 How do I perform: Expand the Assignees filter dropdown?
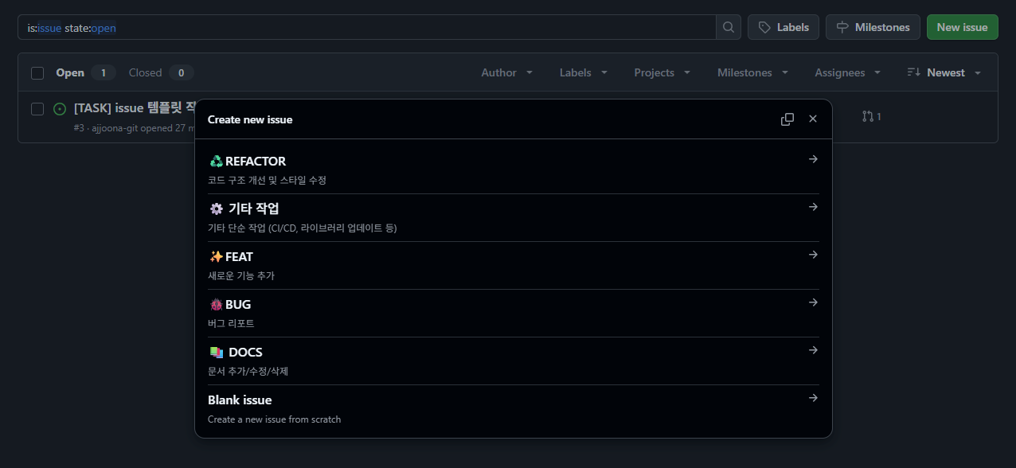pyautogui.click(x=847, y=72)
